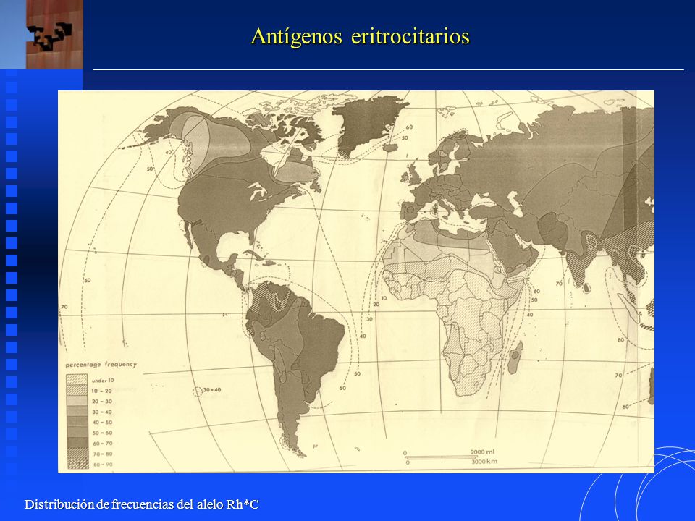Click the "20 - 30" legend label text
This screenshot has height=521, width=695.
[x=102, y=402]
